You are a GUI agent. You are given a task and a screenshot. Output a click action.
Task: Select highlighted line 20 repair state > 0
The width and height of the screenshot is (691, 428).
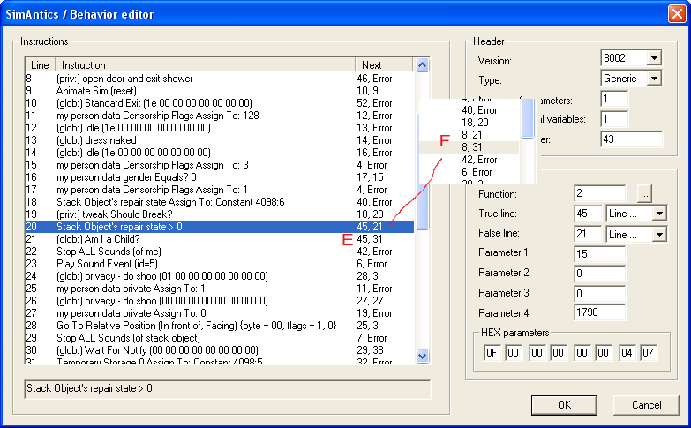click(220, 227)
